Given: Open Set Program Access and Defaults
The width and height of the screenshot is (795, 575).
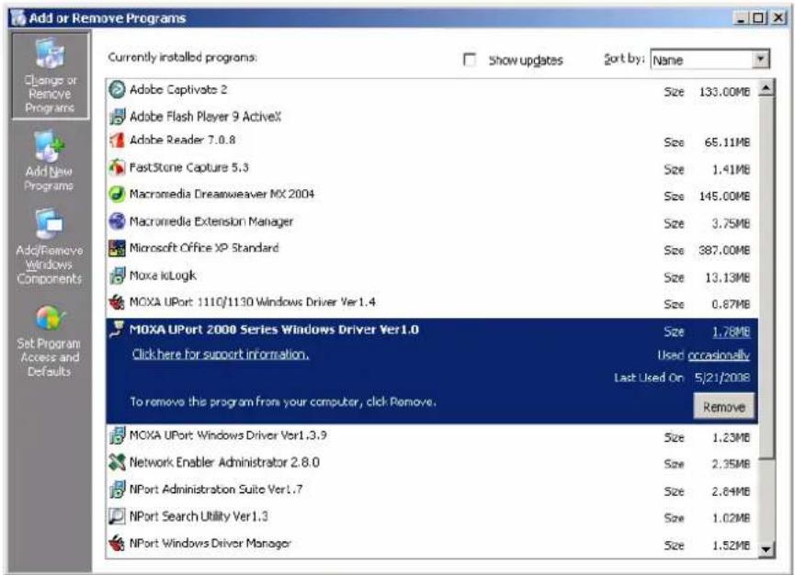Looking at the screenshot, I should pyautogui.click(x=50, y=341).
